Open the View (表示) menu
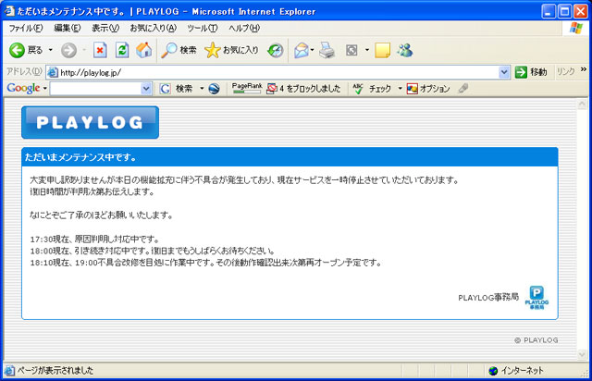This screenshot has height=381, width=592. [x=105, y=29]
